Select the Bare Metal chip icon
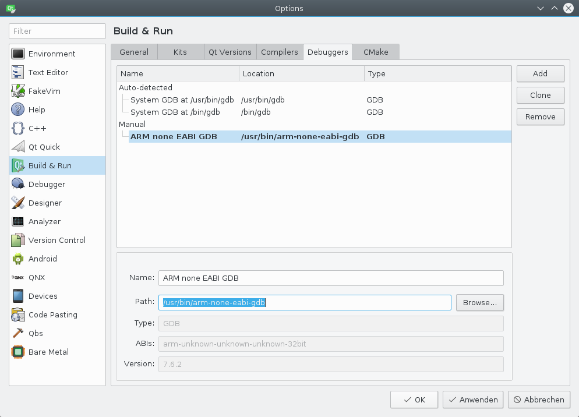Image resolution: width=579 pixels, height=417 pixels. pyautogui.click(x=17, y=352)
